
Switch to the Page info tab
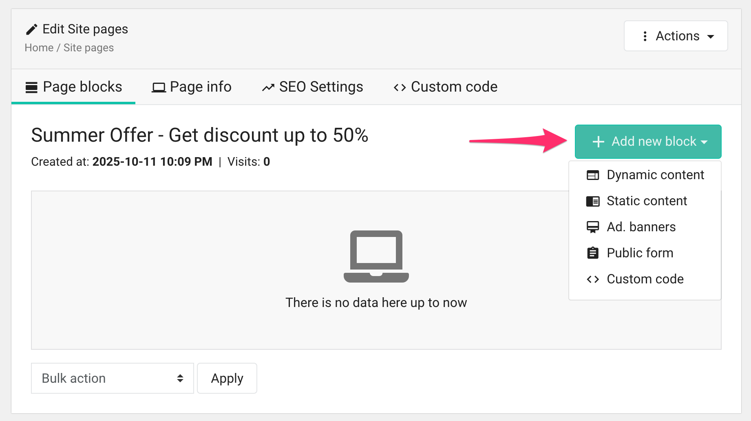click(x=192, y=87)
